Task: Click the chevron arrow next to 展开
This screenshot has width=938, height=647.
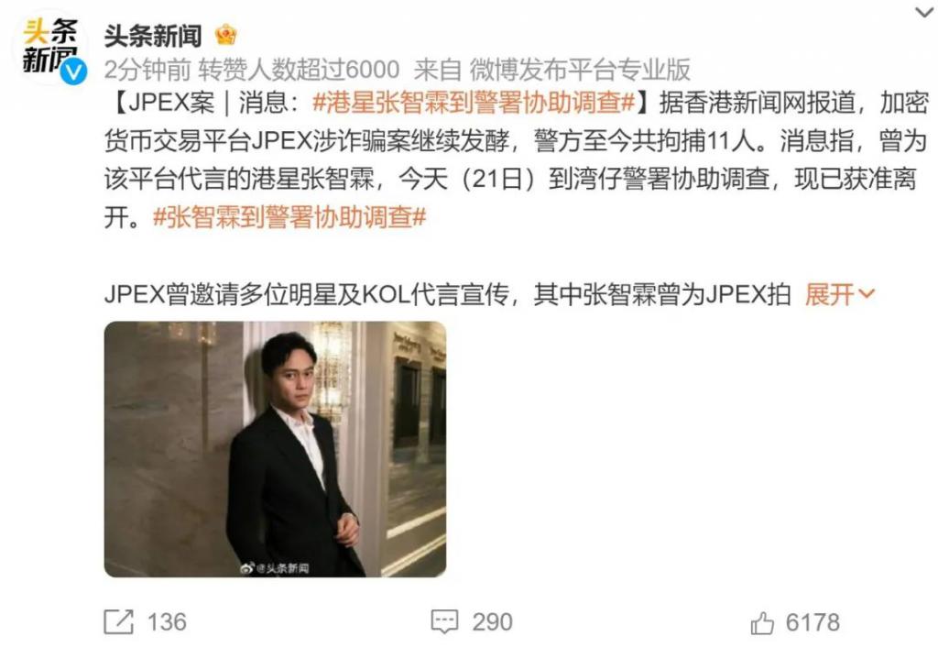Action: [866, 294]
